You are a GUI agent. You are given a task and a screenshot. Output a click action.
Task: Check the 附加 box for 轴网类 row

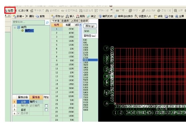coord(46,106)
